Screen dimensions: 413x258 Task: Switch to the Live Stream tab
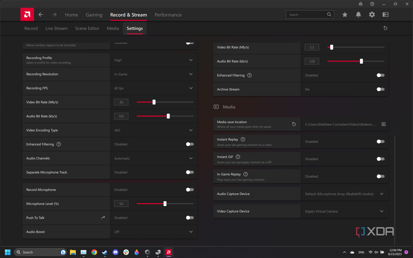pyautogui.click(x=57, y=28)
